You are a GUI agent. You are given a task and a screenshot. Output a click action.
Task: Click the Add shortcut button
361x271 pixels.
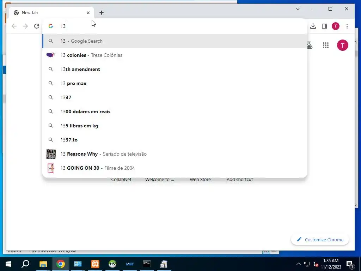[239, 180]
